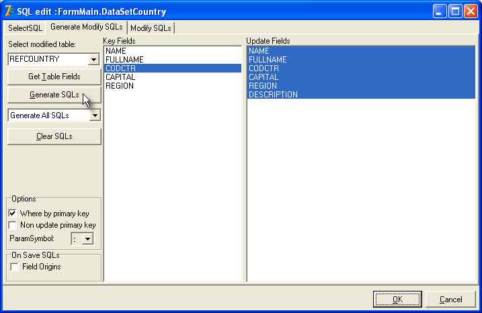Enable Non update primary key checkbox
Screen dimensions: 482x313
[13, 225]
